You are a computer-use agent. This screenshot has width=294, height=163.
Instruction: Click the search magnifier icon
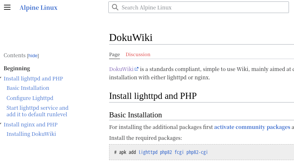115,7
